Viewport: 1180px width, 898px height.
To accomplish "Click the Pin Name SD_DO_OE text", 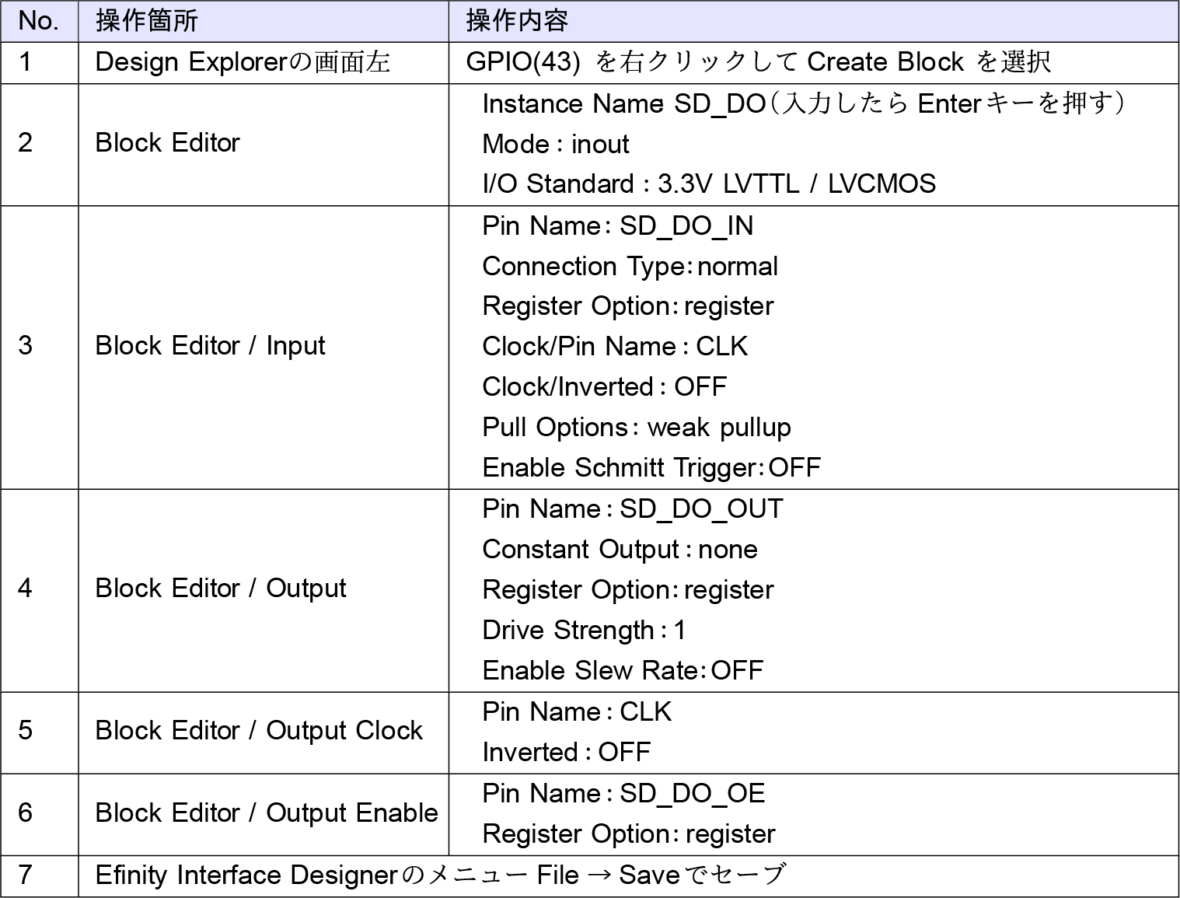I will pyautogui.click(x=623, y=793).
